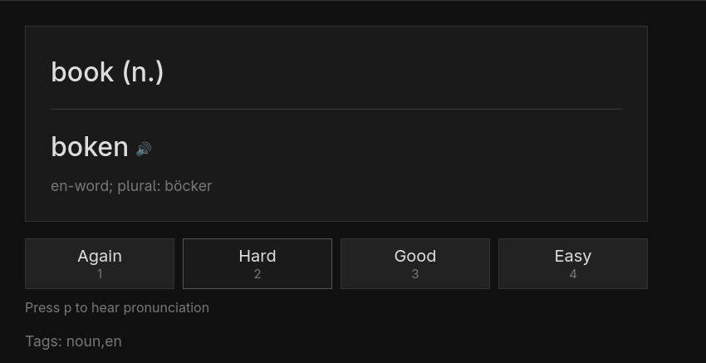Click the answer word boken
Image resolution: width=706 pixels, height=363 pixels.
90,147
